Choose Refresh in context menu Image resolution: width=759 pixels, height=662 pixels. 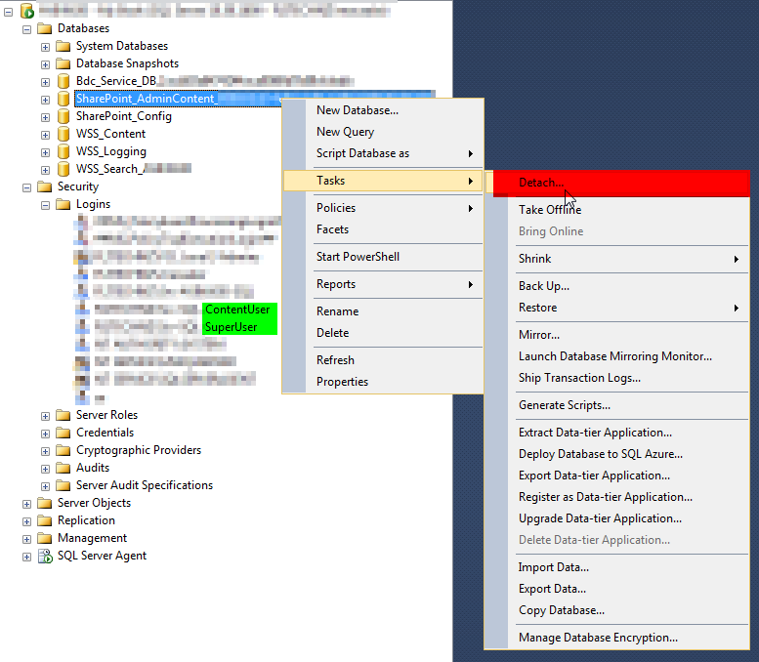(x=383, y=360)
